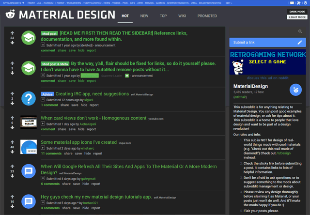Expand Creating IRC app post text
The image size is (310, 215).
coord(43,99)
